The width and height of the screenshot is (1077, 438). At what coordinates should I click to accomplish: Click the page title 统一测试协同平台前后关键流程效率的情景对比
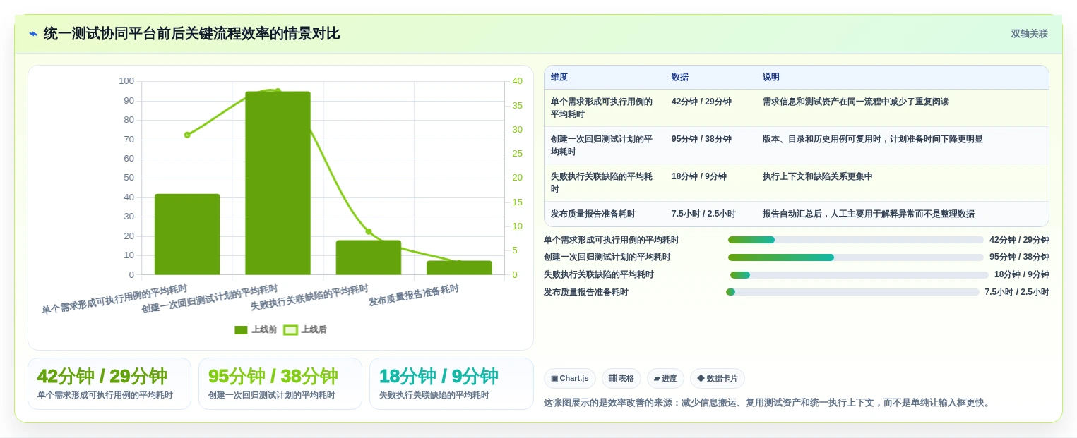click(x=191, y=34)
